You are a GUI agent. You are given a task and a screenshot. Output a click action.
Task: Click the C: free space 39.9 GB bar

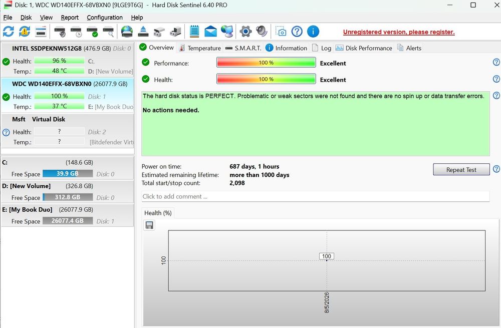coord(68,174)
